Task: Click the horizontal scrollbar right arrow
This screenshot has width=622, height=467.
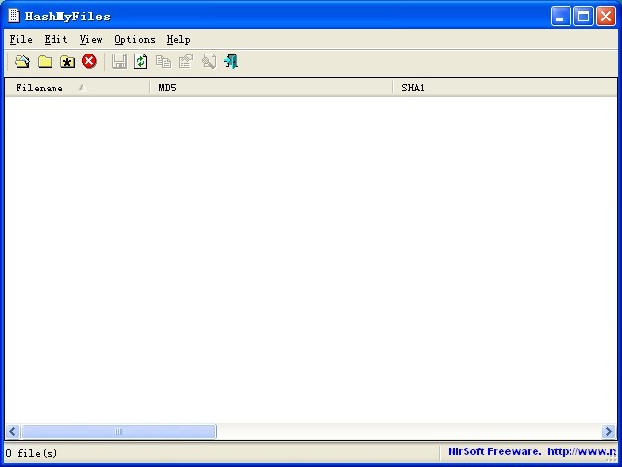Action: [608, 432]
